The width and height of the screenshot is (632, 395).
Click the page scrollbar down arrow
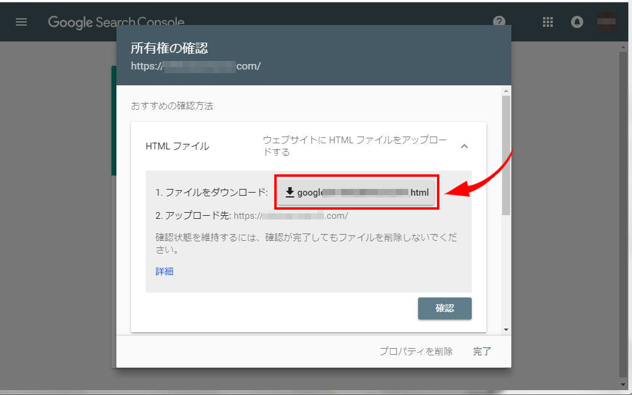click(623, 383)
